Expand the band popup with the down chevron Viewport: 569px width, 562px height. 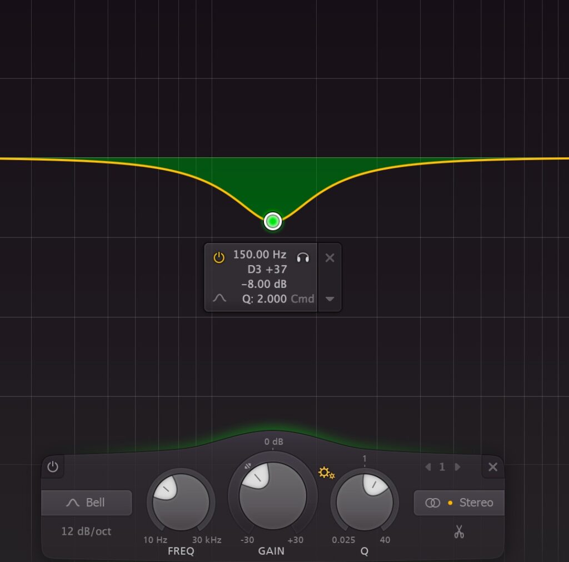[x=329, y=299]
